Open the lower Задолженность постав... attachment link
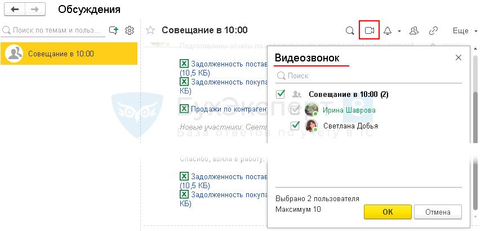The height and width of the screenshot is (231, 485). click(229, 176)
